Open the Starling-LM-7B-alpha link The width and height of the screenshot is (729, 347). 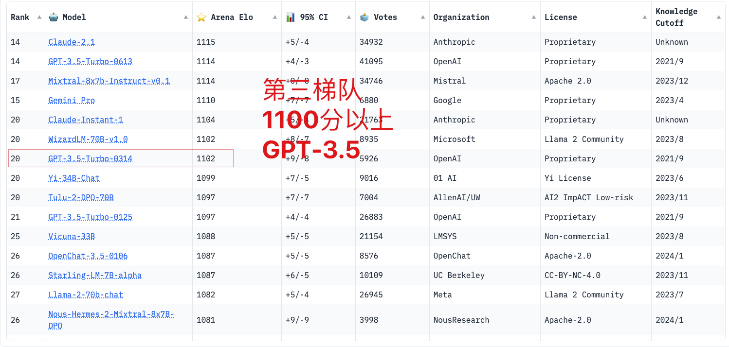(95, 275)
